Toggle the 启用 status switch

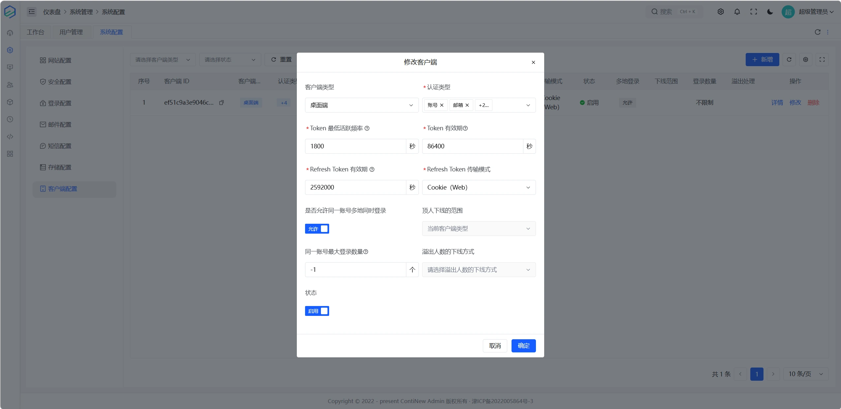point(317,311)
